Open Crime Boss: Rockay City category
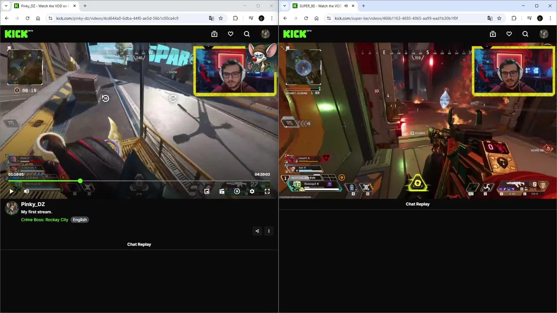 click(45, 220)
